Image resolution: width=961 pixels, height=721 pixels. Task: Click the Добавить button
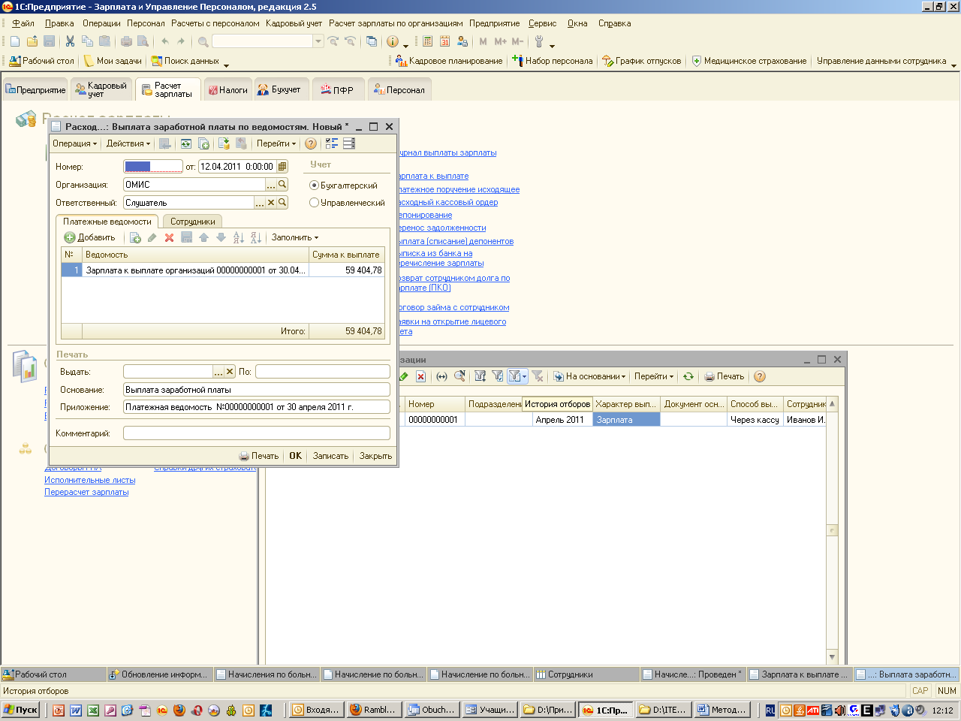point(90,237)
